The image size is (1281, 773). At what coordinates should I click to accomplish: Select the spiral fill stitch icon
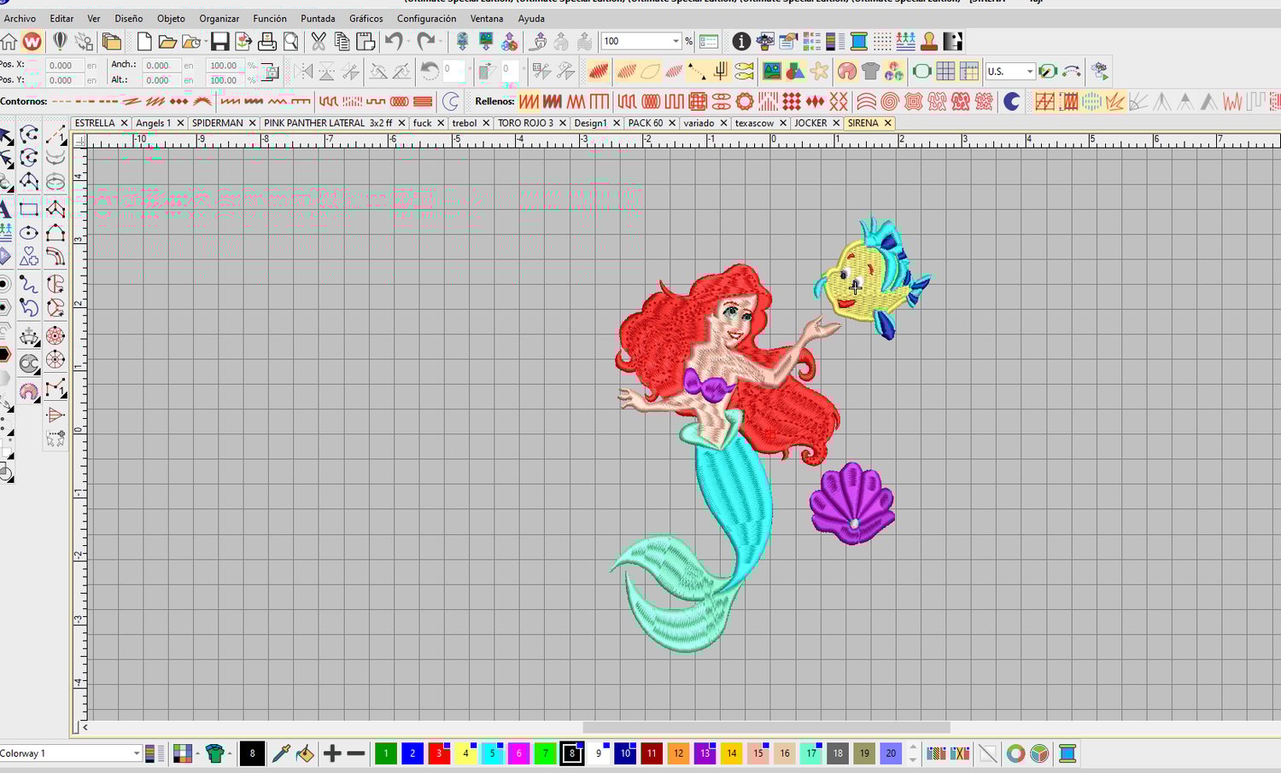coord(889,102)
